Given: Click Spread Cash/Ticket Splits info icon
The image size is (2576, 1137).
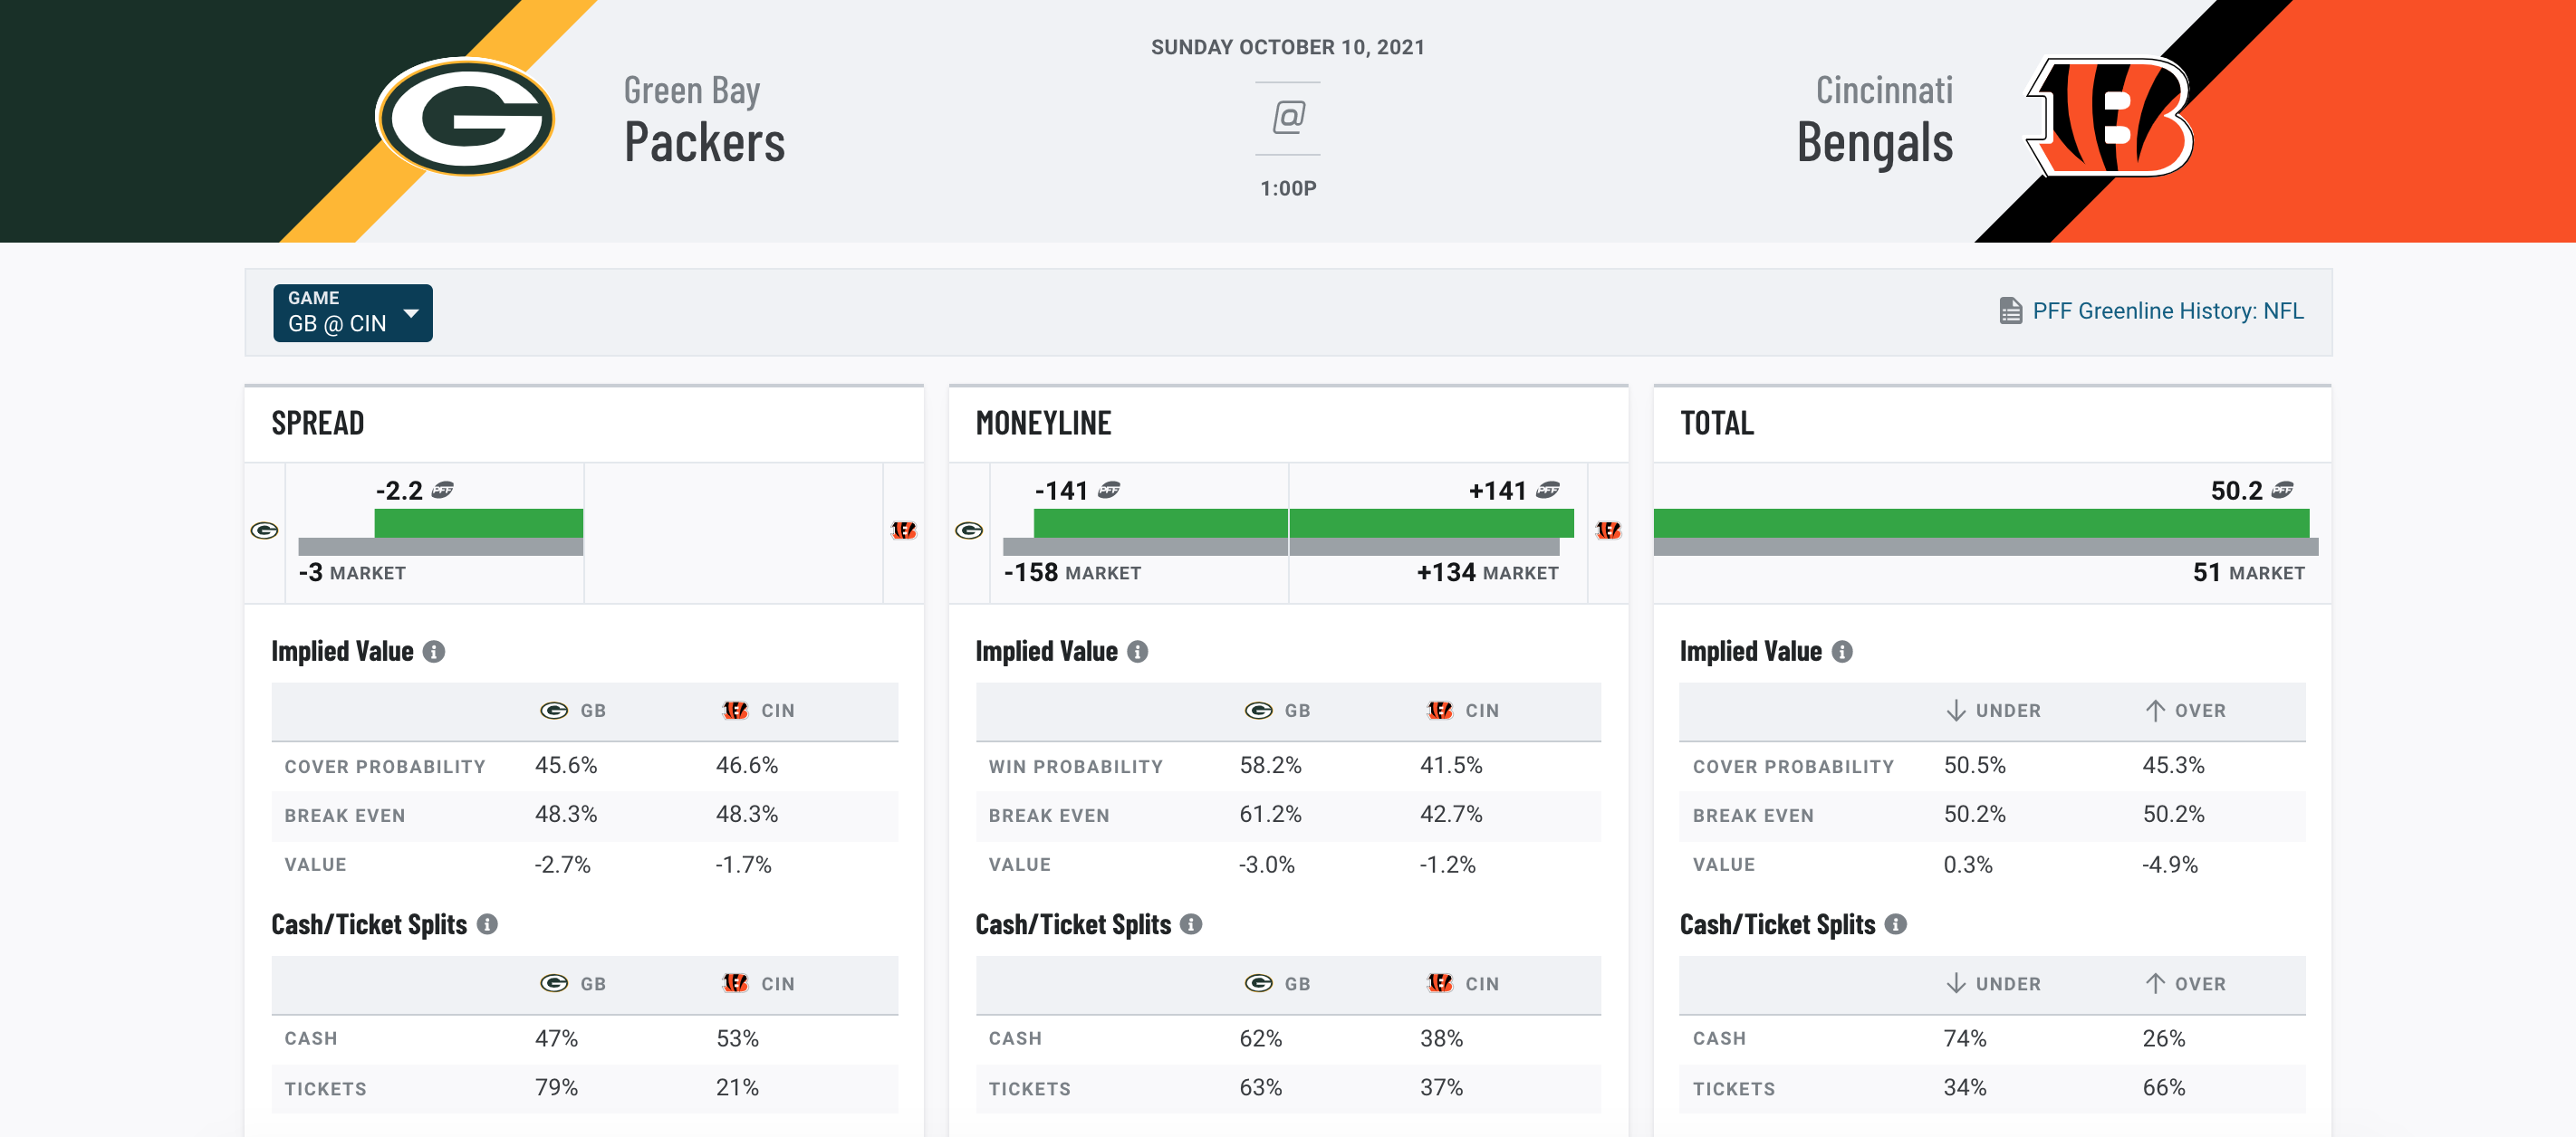Looking at the screenshot, I should (x=487, y=924).
